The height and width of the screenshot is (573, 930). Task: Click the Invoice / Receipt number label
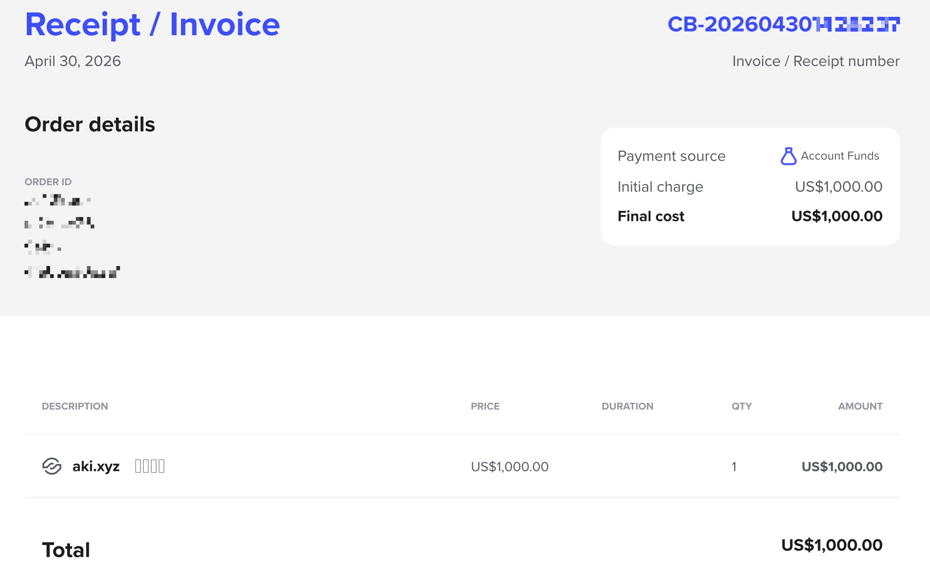pyautogui.click(x=816, y=61)
